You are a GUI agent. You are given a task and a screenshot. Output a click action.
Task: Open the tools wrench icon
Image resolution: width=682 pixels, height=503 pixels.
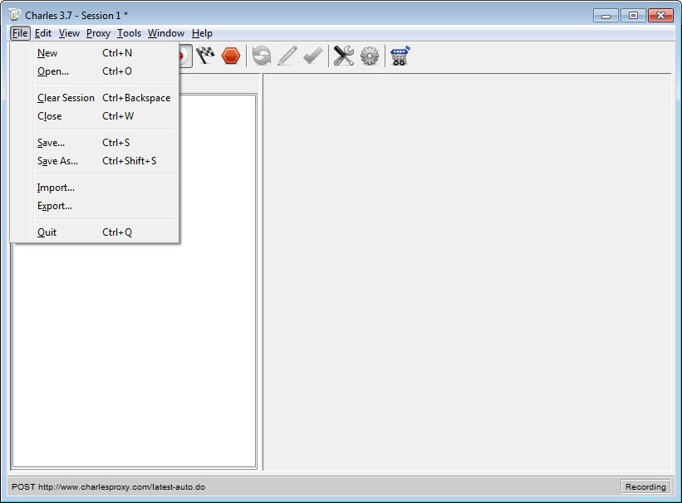344,56
